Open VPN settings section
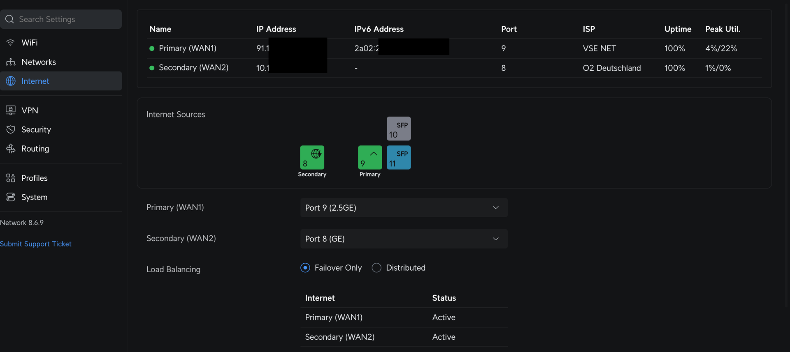Screen dimensions: 790x352 pos(61,110)
